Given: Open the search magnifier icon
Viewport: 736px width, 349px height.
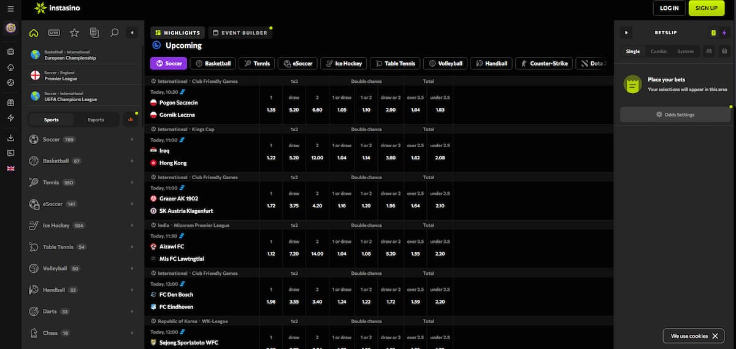Looking at the screenshot, I should [114, 33].
